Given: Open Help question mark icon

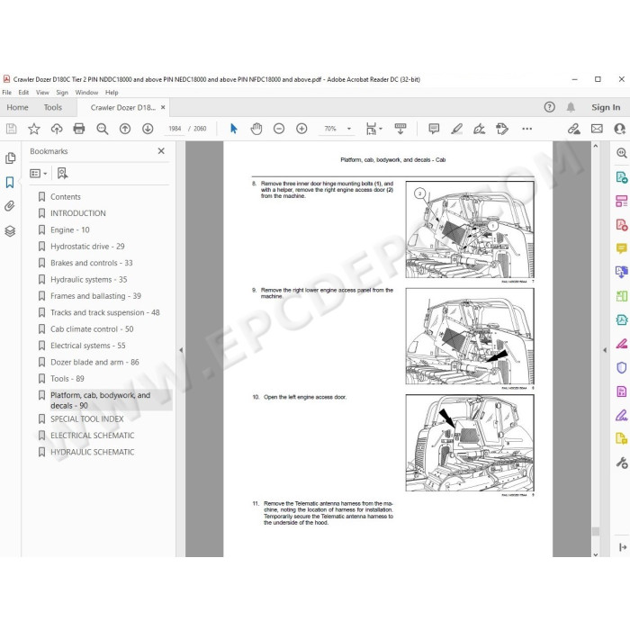Looking at the screenshot, I should click(x=549, y=107).
